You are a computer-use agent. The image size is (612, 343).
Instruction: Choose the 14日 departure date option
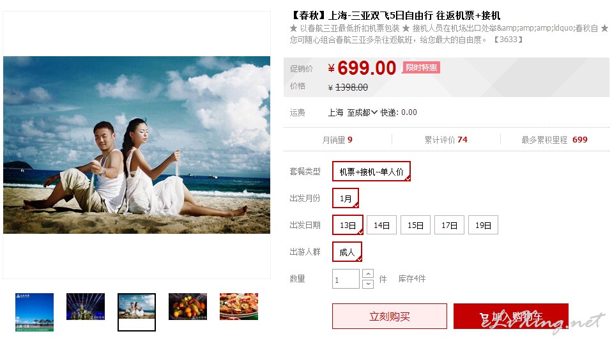point(382,225)
